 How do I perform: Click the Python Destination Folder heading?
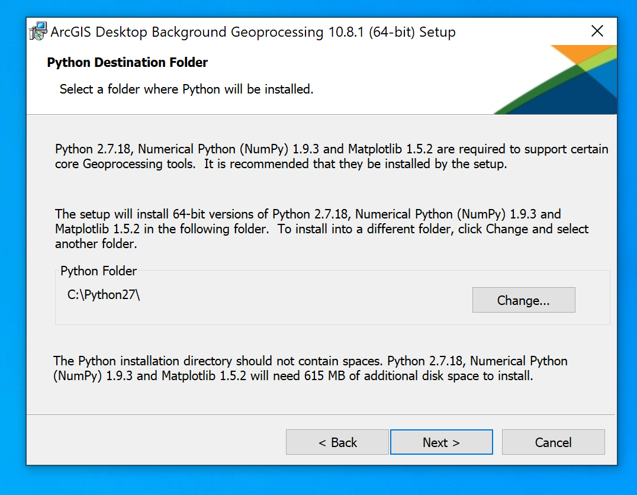[x=127, y=63]
